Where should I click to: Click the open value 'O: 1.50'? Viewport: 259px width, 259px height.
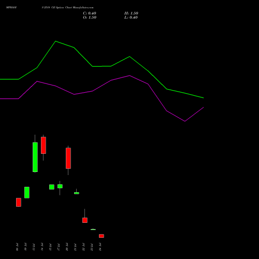click(90, 18)
